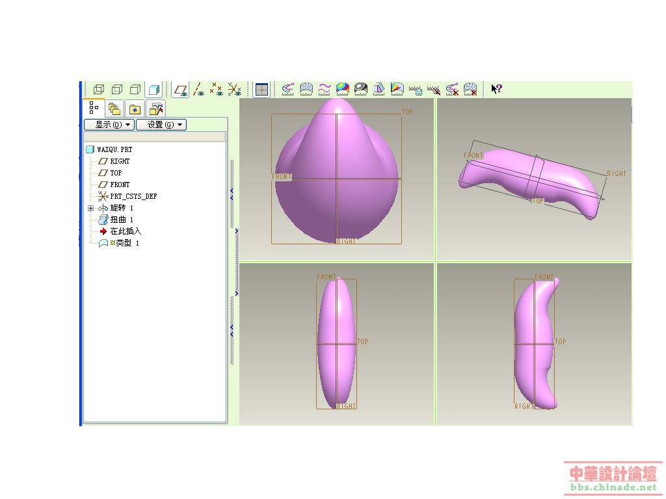The image size is (666, 499).
Task: Toggle datum axis visibility
Action: click(x=198, y=89)
